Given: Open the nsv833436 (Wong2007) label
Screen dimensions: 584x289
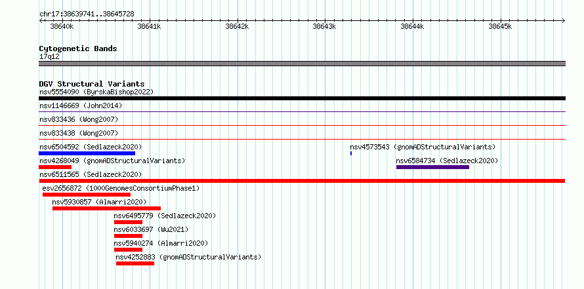Looking at the screenshot, I should (x=79, y=119).
